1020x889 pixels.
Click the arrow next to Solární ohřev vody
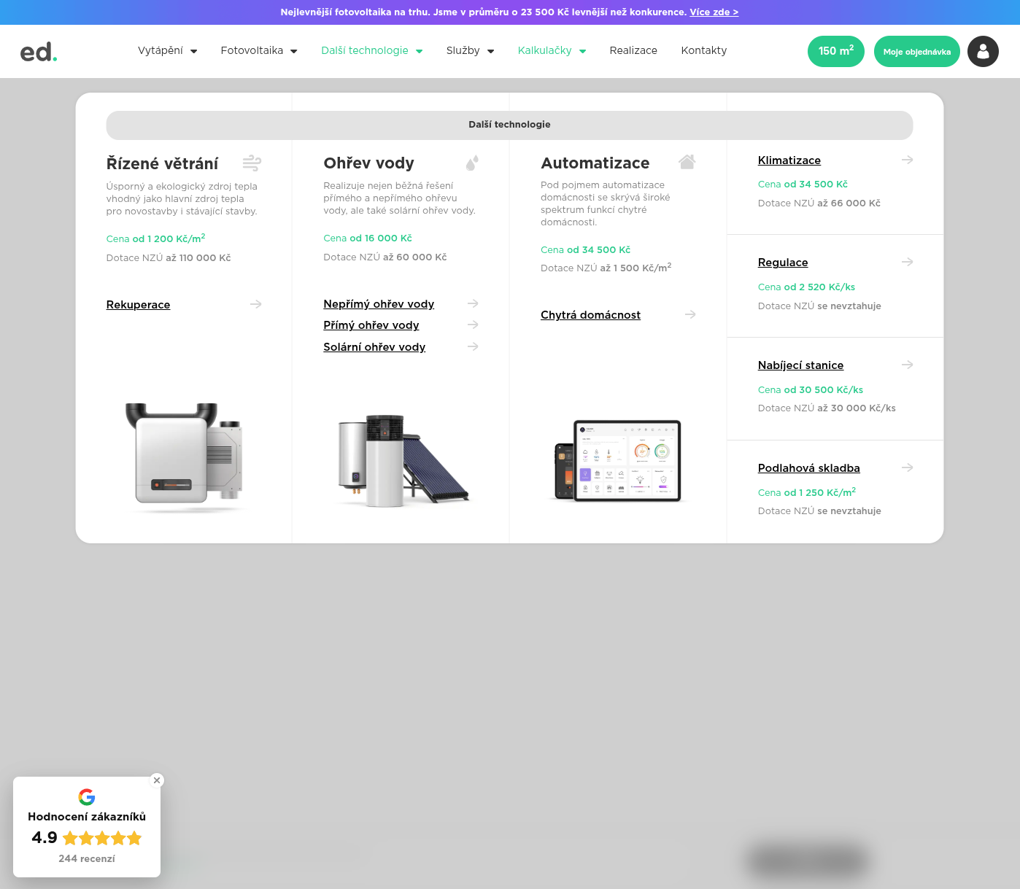click(x=473, y=346)
